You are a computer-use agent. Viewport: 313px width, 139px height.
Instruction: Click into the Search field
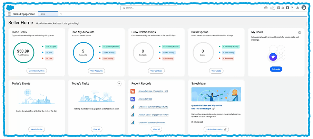[149, 8]
